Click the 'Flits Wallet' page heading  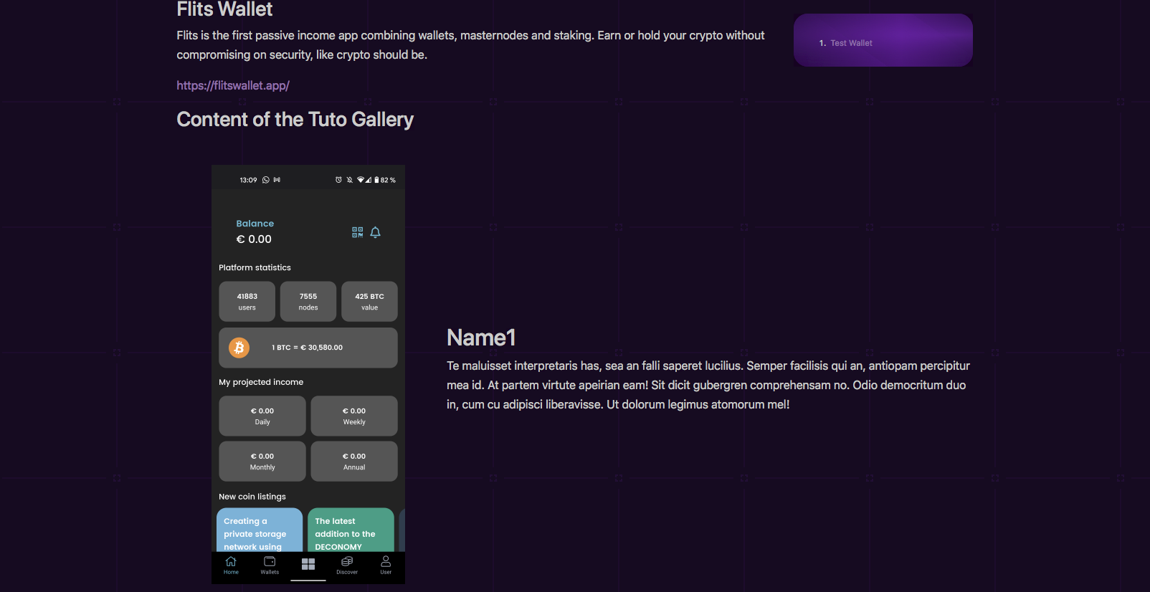224,9
